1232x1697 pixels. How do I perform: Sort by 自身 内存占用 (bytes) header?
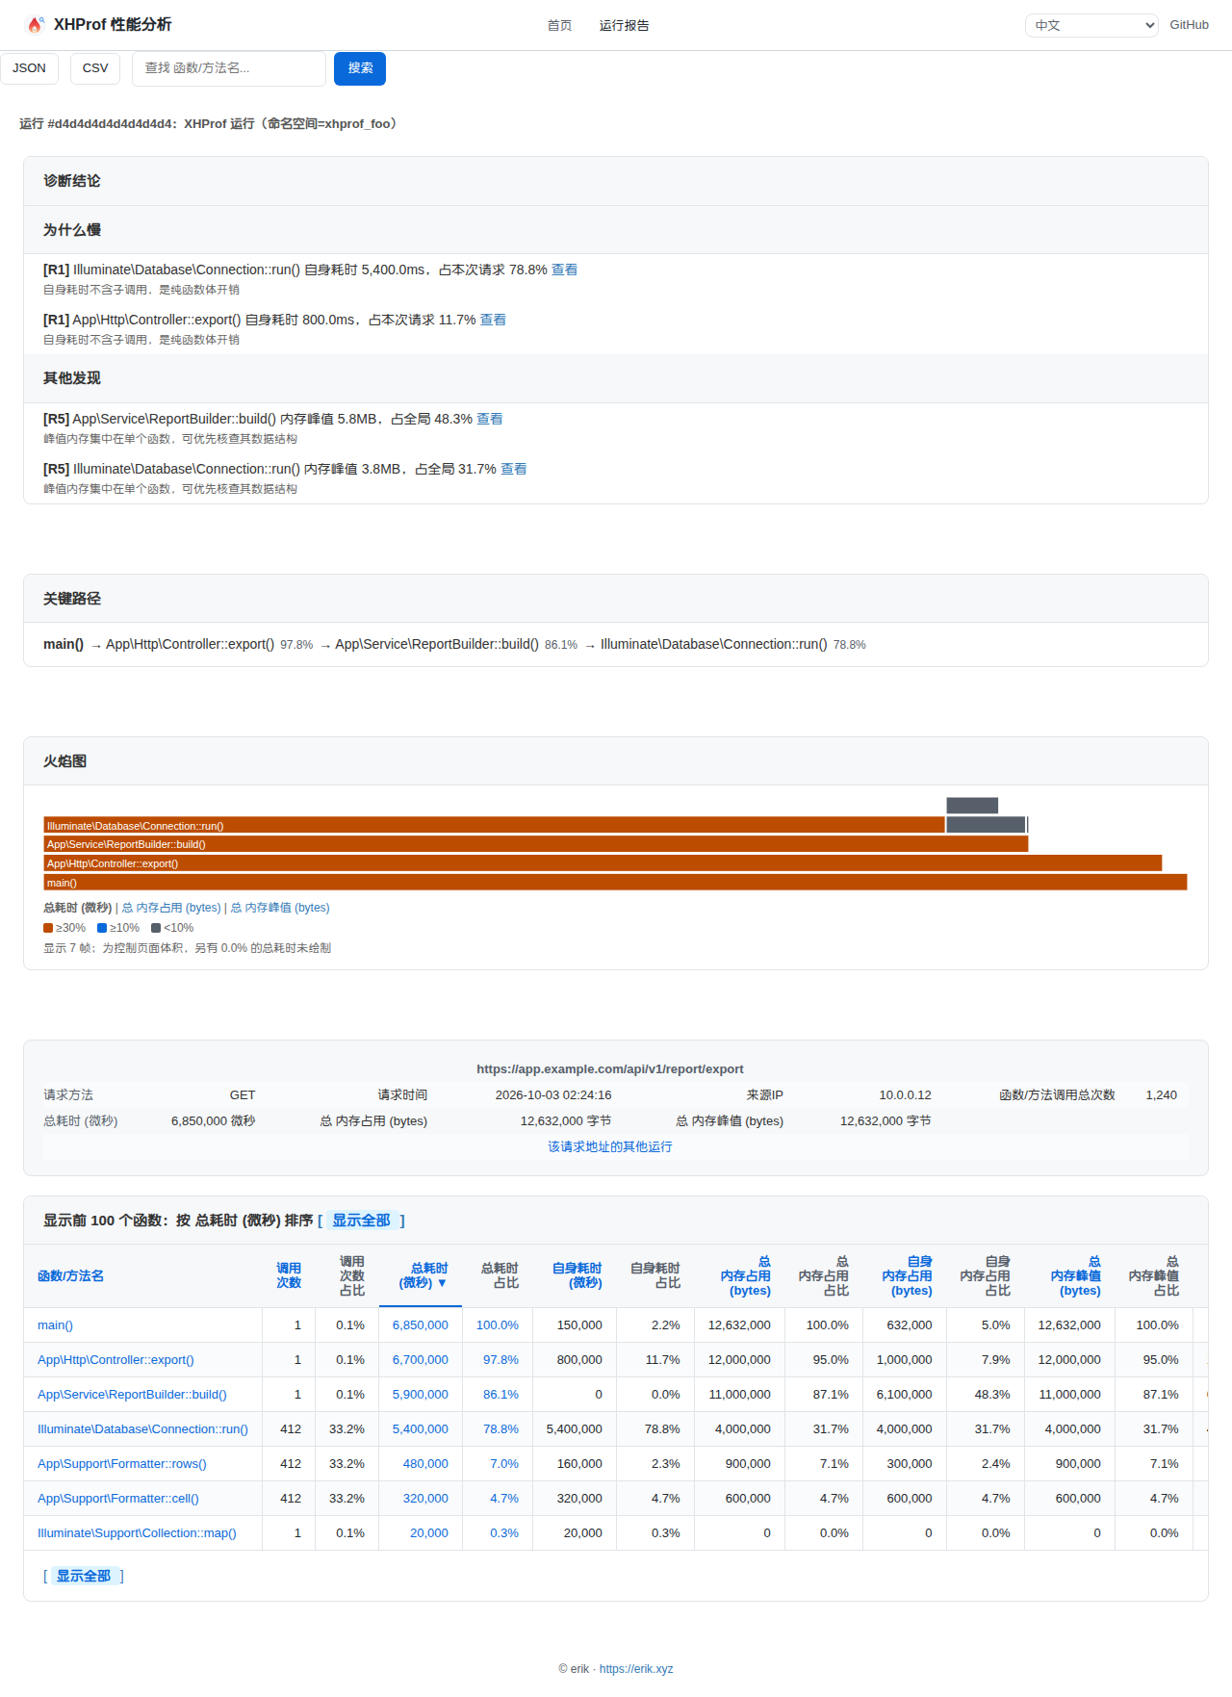(908, 1276)
